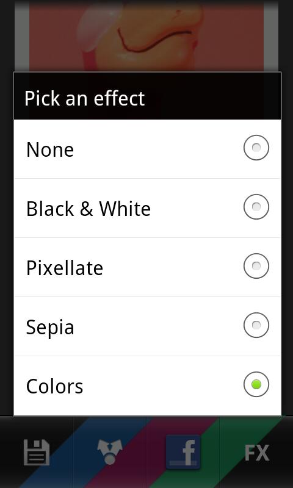Viewport: 293px width, 488px height.
Task: Choose the Black & White effect label
Action: (89, 209)
